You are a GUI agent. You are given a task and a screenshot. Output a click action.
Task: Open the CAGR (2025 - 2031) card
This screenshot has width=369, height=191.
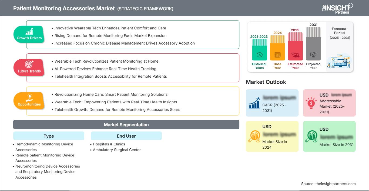(x=272, y=103)
